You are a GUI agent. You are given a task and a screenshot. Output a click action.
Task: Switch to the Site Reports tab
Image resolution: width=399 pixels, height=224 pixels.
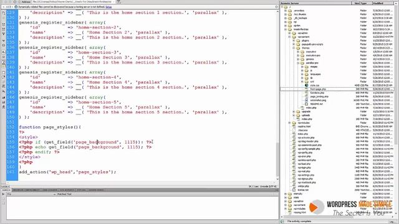[67, 190]
